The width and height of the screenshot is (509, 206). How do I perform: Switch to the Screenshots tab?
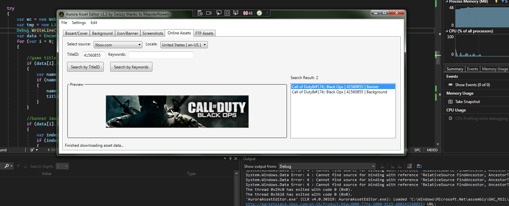[x=153, y=33]
